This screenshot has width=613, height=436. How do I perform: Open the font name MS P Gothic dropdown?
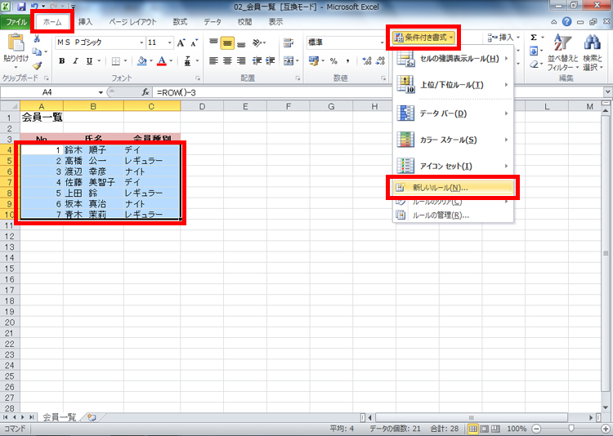pyautogui.click(x=141, y=42)
